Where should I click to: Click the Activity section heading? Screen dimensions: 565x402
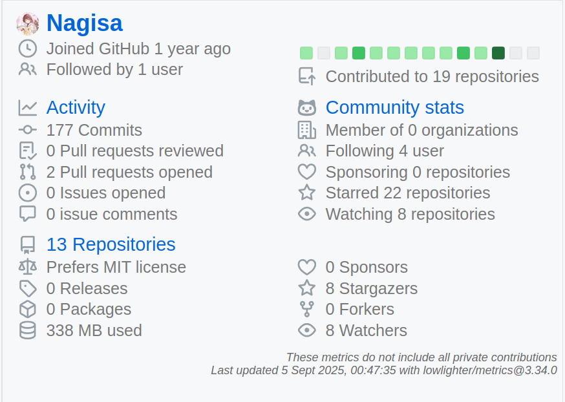coord(76,107)
